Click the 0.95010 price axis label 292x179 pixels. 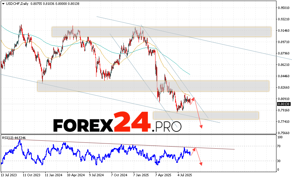tap(284, 8)
